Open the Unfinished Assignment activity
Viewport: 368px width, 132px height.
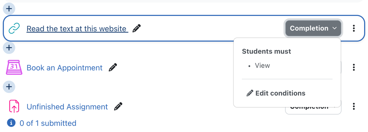click(x=67, y=107)
